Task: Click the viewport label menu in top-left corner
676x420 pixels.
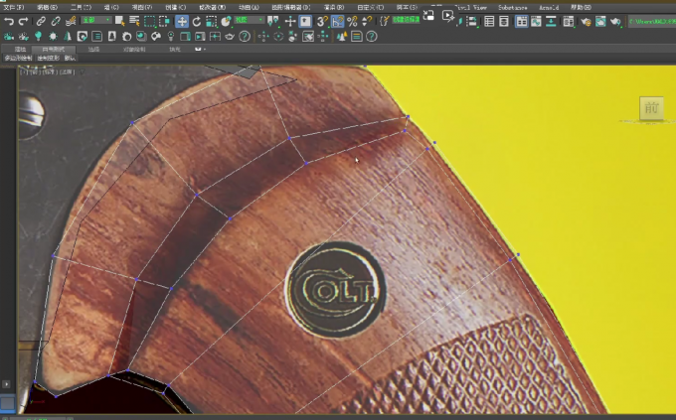Action: pyautogui.click(x=48, y=71)
